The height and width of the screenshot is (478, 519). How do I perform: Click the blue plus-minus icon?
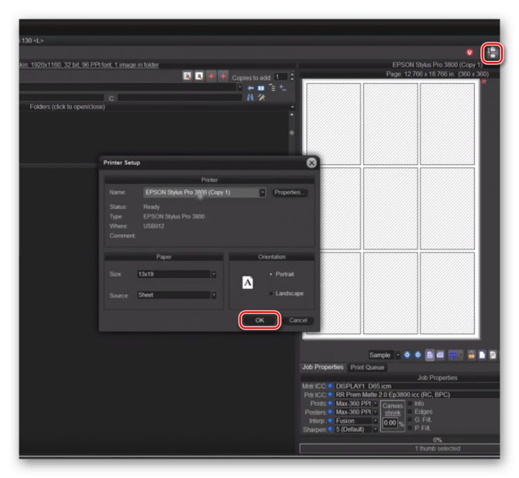[283, 88]
